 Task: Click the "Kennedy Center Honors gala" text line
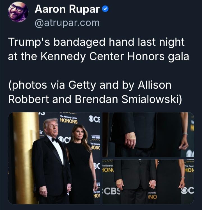click(115, 57)
